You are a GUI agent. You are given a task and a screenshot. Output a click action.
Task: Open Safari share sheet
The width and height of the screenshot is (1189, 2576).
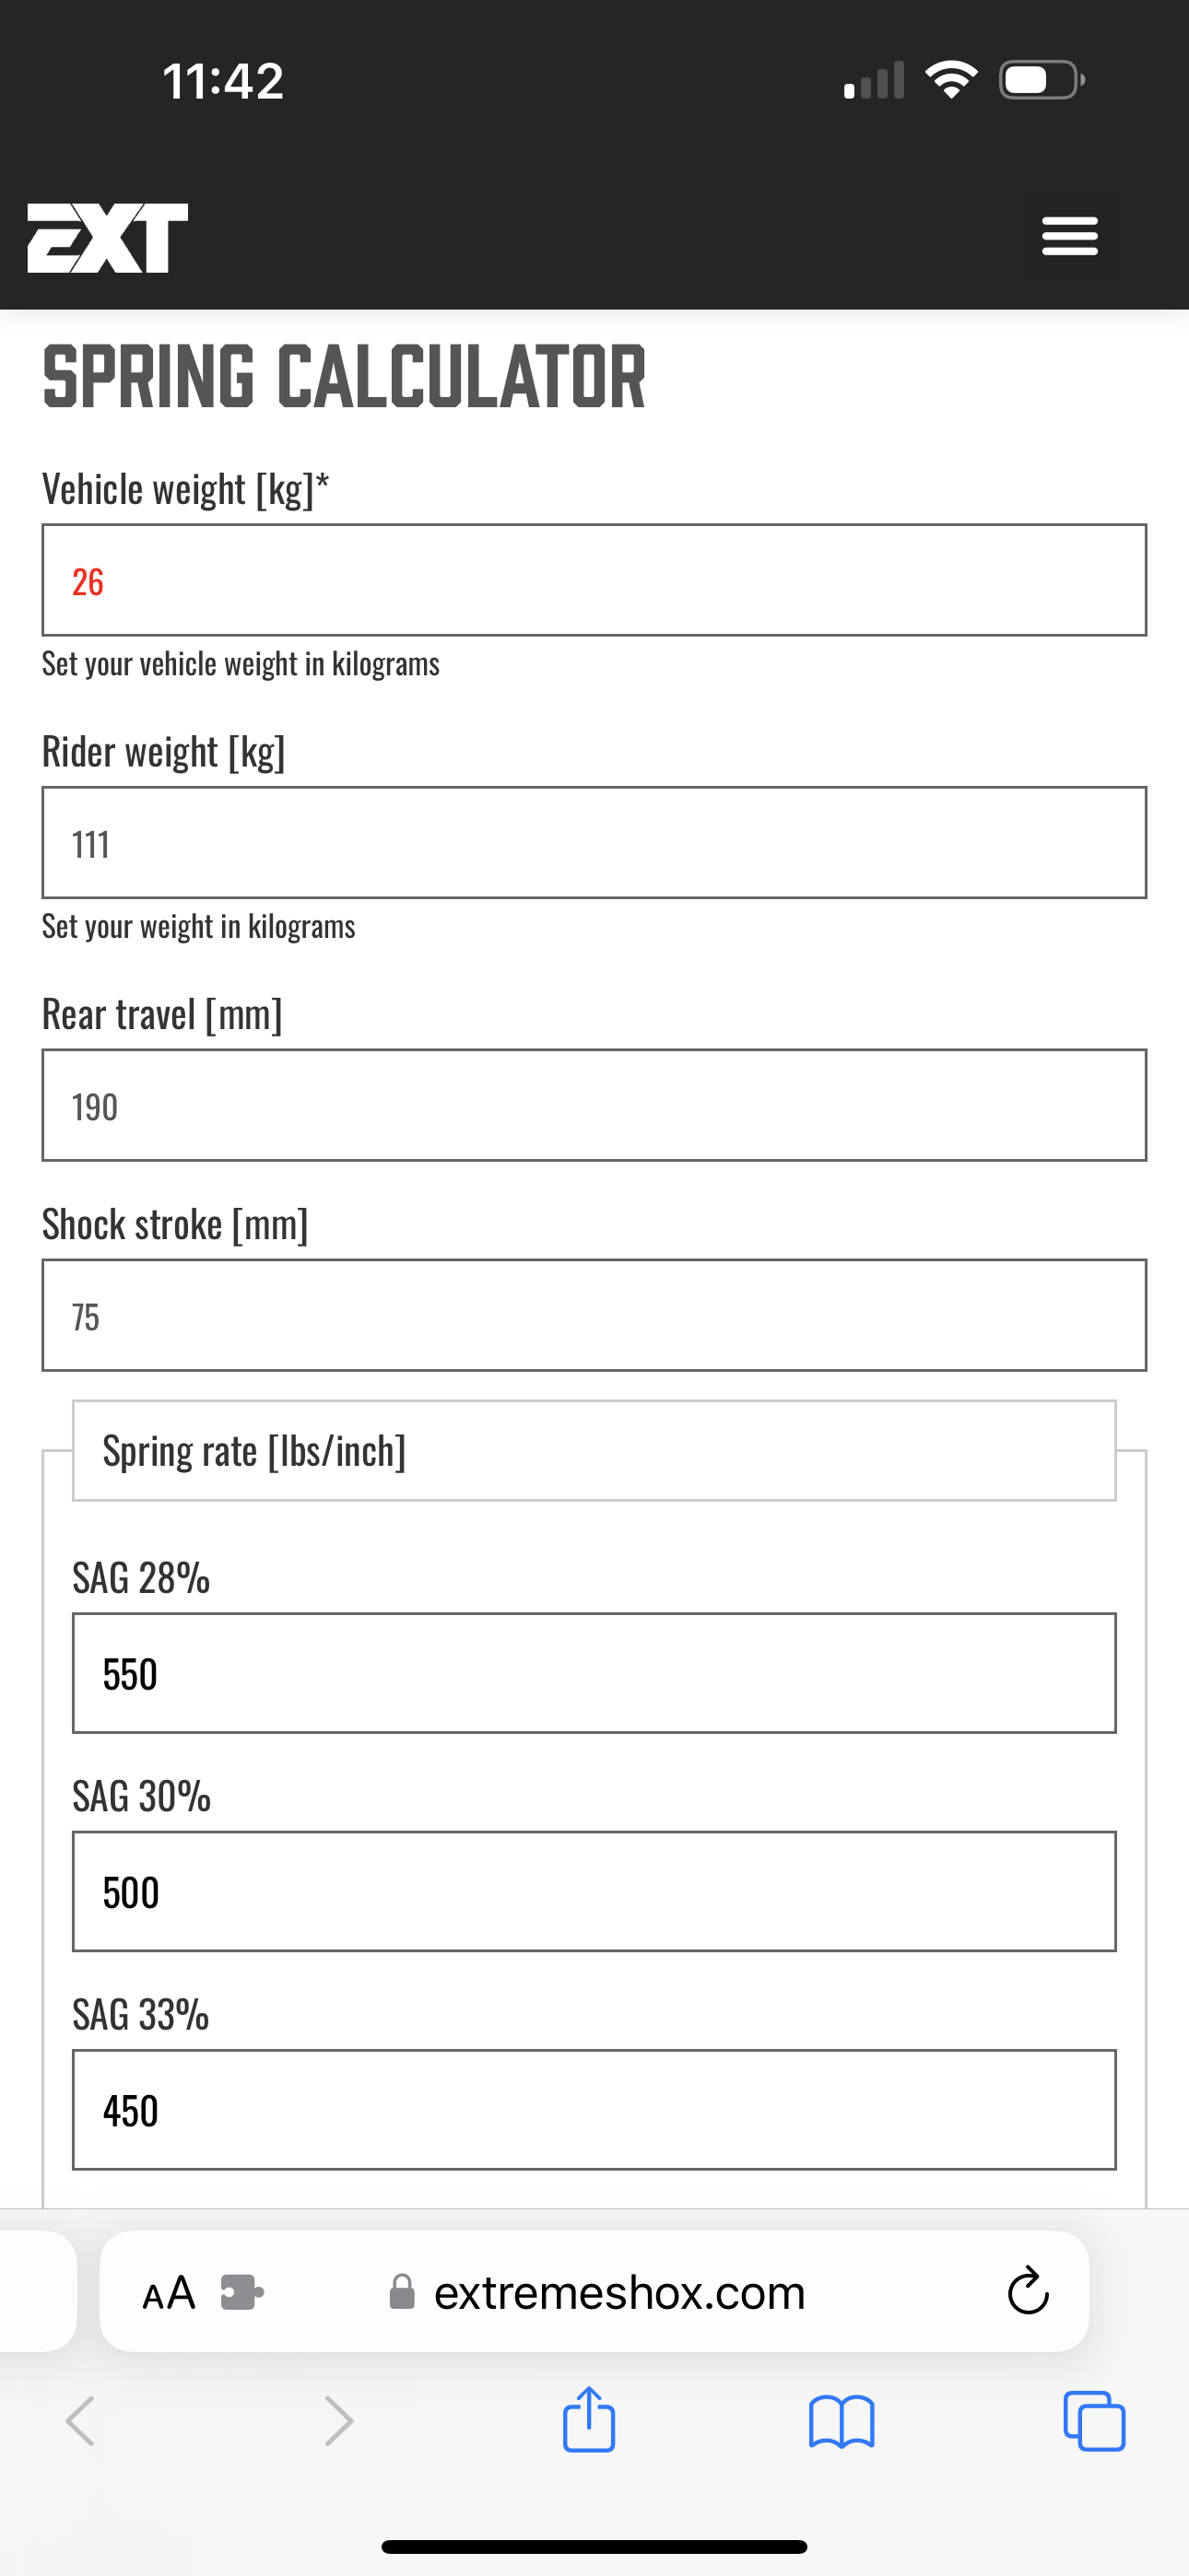coord(588,2420)
